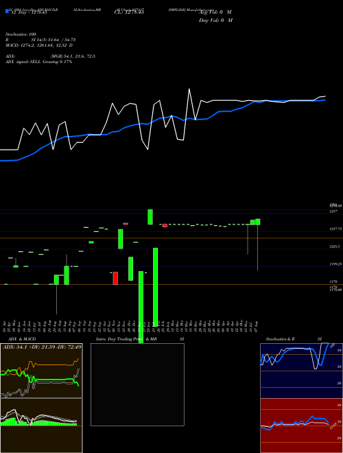Viewport: 343px width, 453px height.
Task: Click the large red candle on the 1170 line
Action: click(115, 278)
